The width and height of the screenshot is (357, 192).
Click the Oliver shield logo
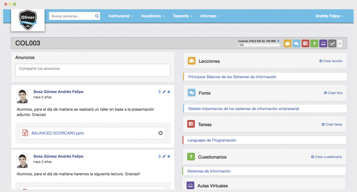(28, 20)
